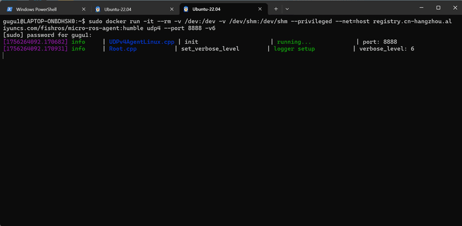The height and width of the screenshot is (226, 462).
Task: Click the 'verbose_level: 6' log value
Action: tap(387, 49)
